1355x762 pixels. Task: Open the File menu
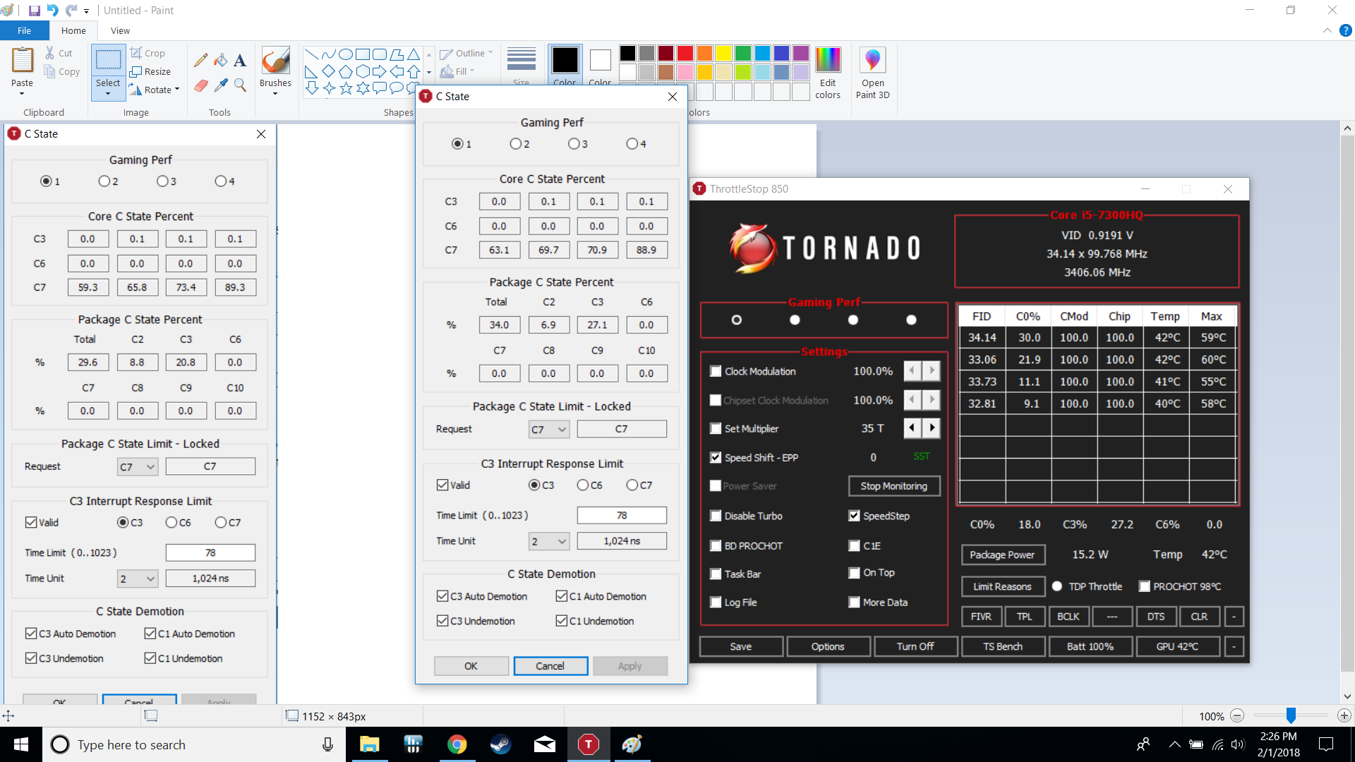click(x=24, y=30)
